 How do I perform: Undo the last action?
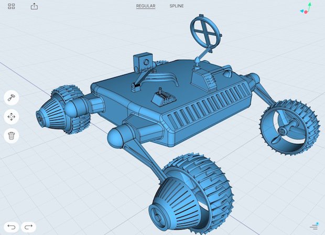(12, 227)
